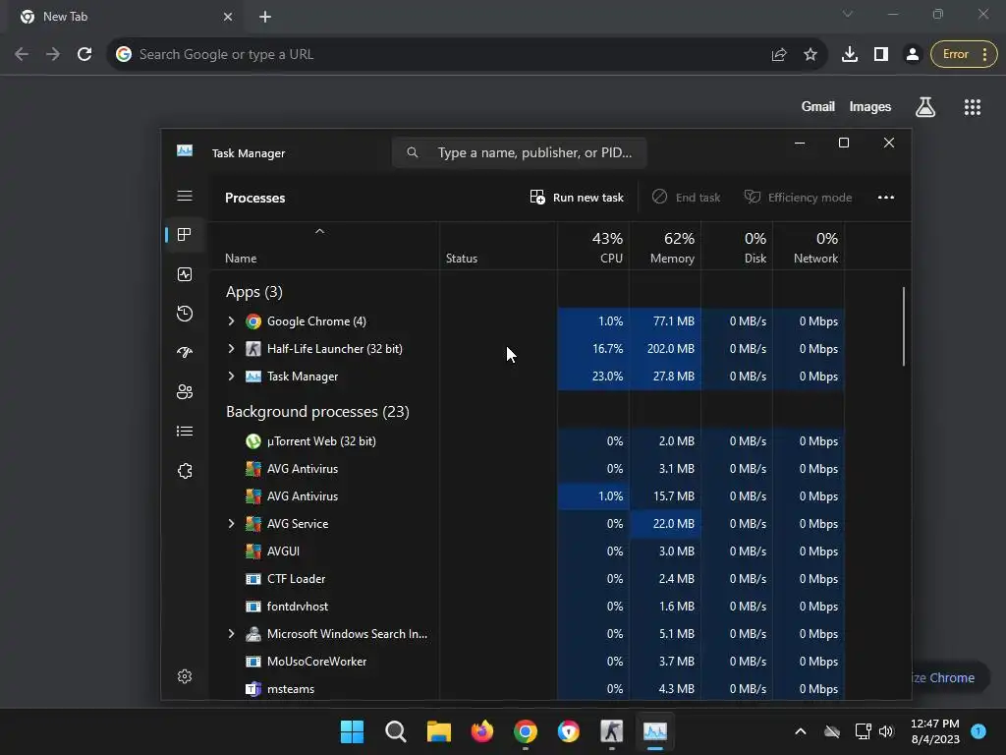Expand the Google Chrome (4) process group
1006x755 pixels.
pos(231,321)
